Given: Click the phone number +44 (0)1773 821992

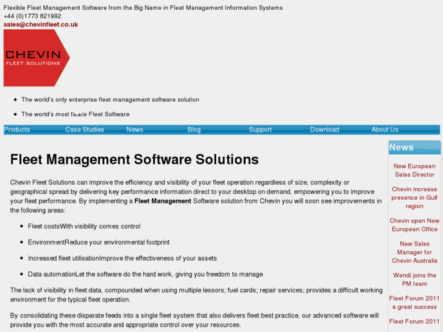Looking at the screenshot, I should [x=32, y=16].
